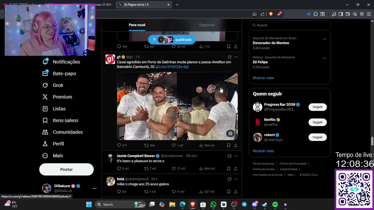
Task: Click the page vertical scrollbar thumb
Action: [x=372, y=141]
